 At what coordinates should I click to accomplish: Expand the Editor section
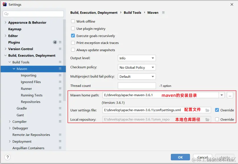5,36
